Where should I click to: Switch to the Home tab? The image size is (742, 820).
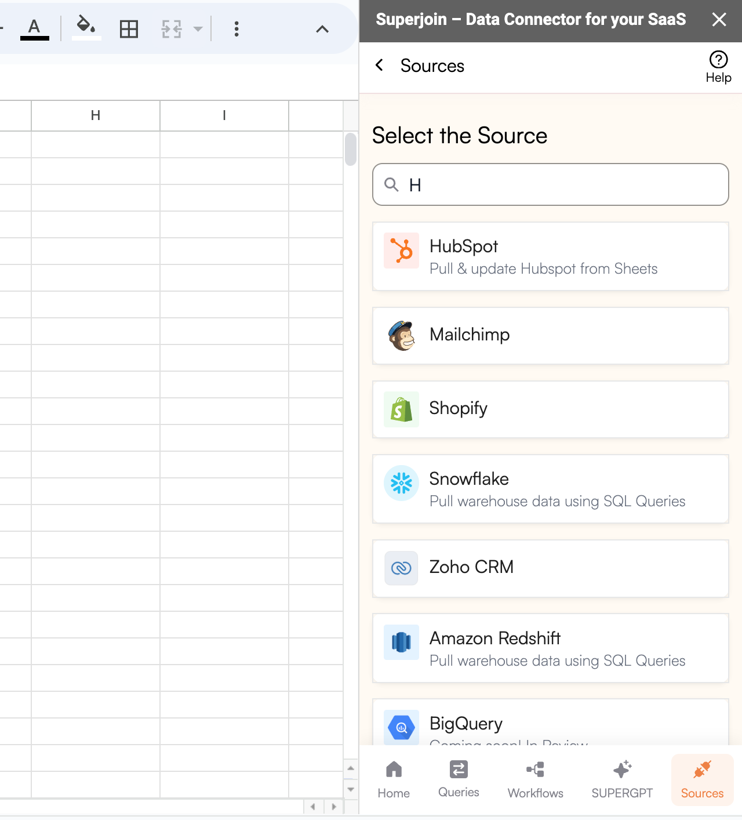[394, 780]
